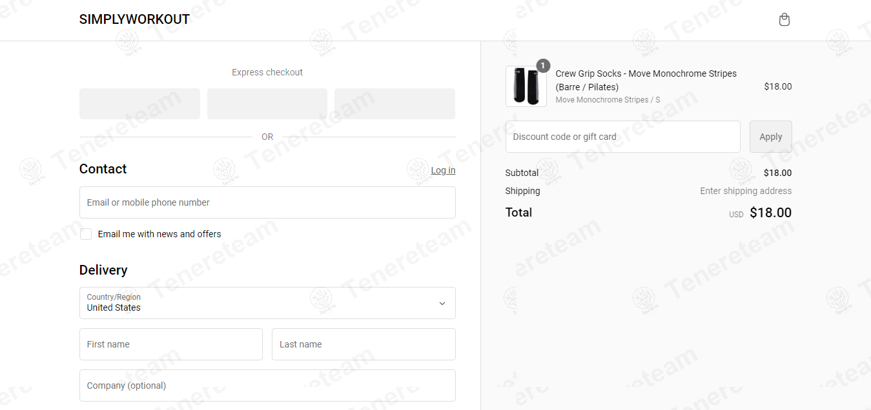Enable 'Email me with news and offers'
The height and width of the screenshot is (410, 871).
86,234
